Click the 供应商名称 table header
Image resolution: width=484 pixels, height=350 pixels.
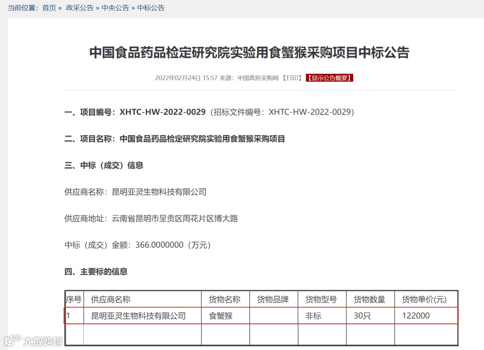pos(143,299)
